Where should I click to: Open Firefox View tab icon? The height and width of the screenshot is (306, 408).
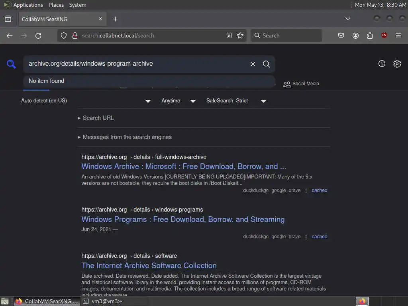coord(8,19)
